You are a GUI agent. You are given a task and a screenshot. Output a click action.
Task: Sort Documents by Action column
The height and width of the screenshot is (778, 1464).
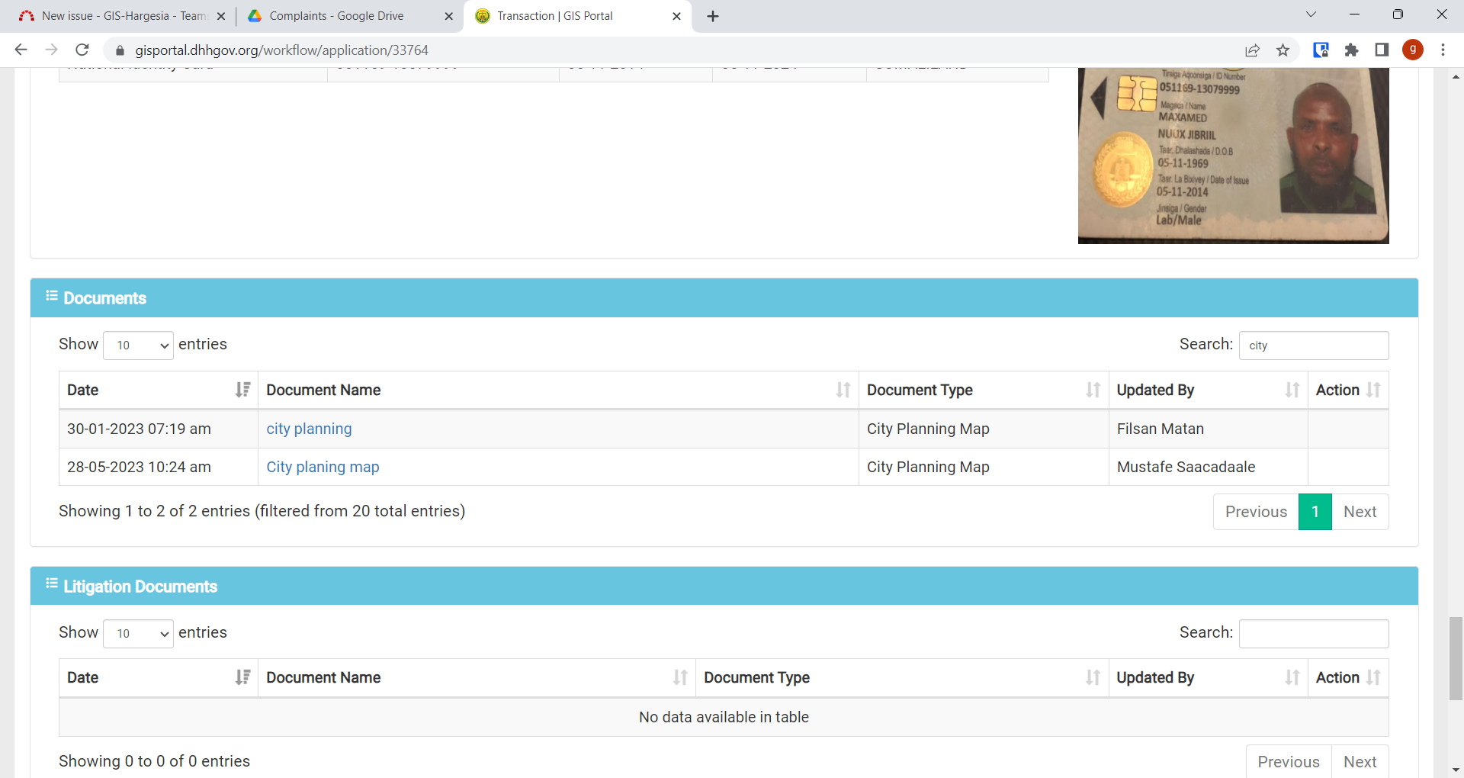pyautogui.click(x=1348, y=390)
